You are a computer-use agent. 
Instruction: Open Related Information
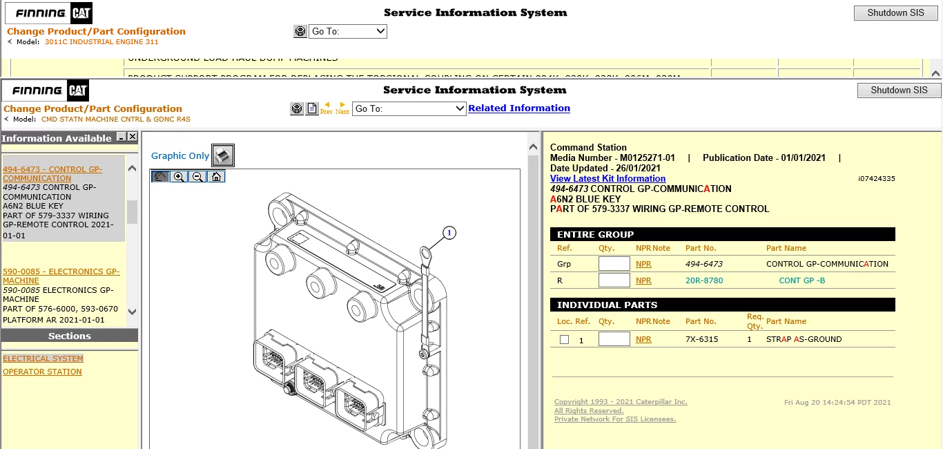pos(519,108)
